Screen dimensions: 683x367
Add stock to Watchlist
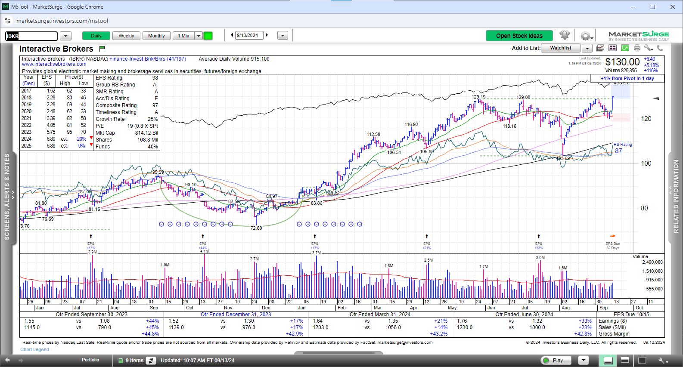coord(561,48)
